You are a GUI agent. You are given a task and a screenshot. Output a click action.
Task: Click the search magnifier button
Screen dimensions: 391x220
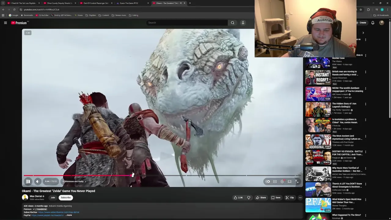(232, 23)
